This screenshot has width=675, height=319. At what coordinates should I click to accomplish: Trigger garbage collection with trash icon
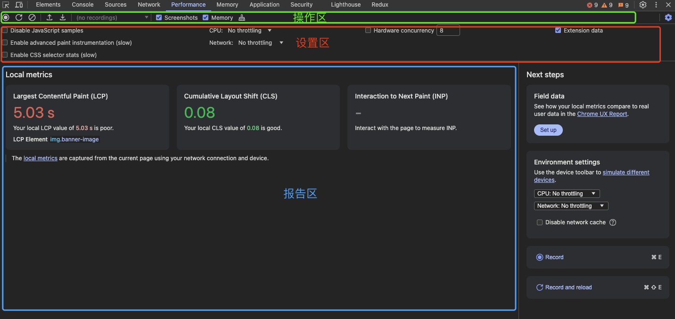(242, 17)
